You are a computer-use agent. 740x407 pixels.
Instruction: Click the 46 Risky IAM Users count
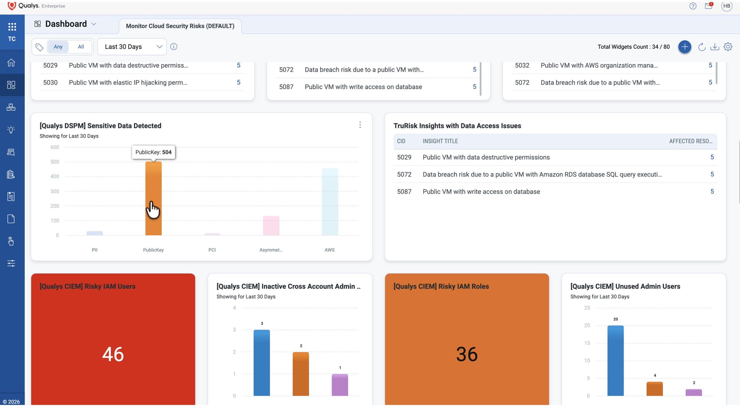pyautogui.click(x=113, y=354)
